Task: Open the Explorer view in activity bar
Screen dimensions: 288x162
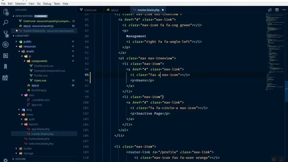Action: pyautogui.click(x=5, y=12)
